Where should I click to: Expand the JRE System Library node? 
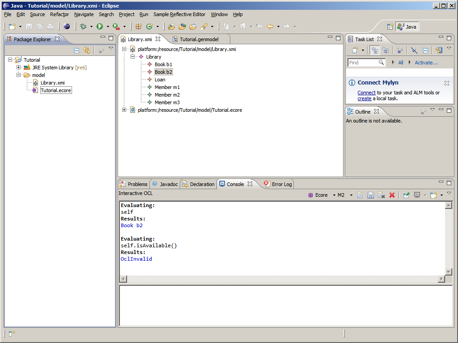[18, 67]
